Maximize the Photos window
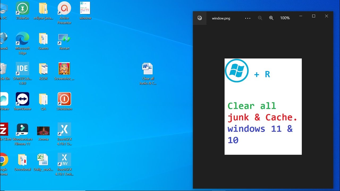Image resolution: width=340 pixels, height=191 pixels. tap(313, 16)
